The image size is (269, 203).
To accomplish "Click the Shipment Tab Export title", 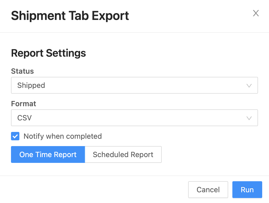I will [70, 16].
